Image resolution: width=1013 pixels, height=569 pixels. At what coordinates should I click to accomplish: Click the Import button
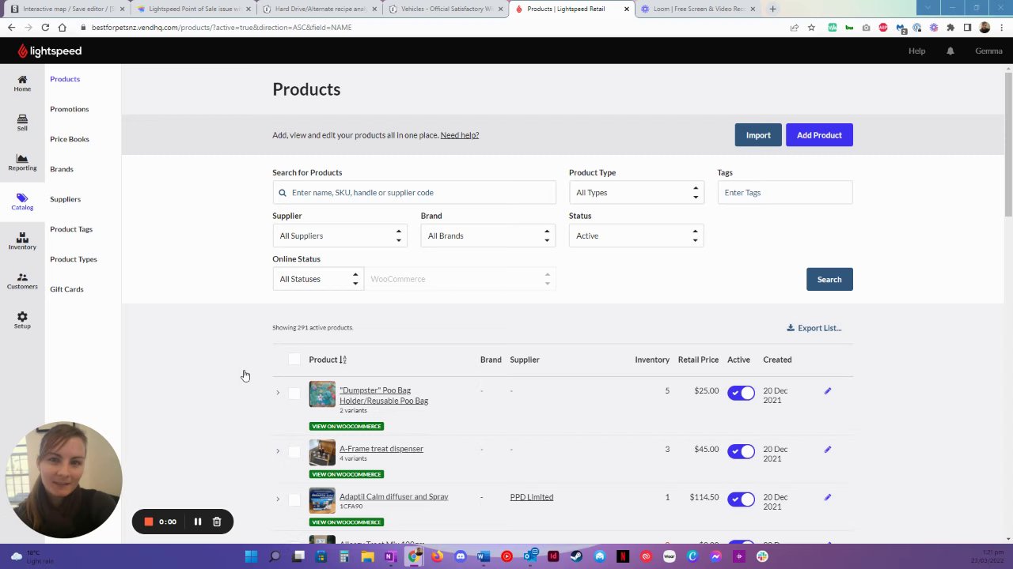pos(758,135)
